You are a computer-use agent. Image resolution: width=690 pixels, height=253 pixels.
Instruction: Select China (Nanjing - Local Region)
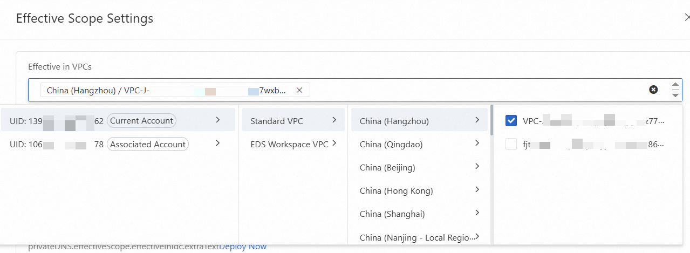(x=418, y=237)
